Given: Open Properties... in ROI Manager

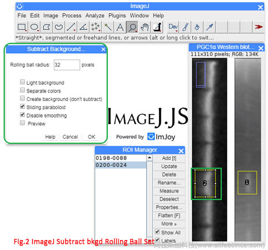Looking at the screenshot, I should [169, 207].
